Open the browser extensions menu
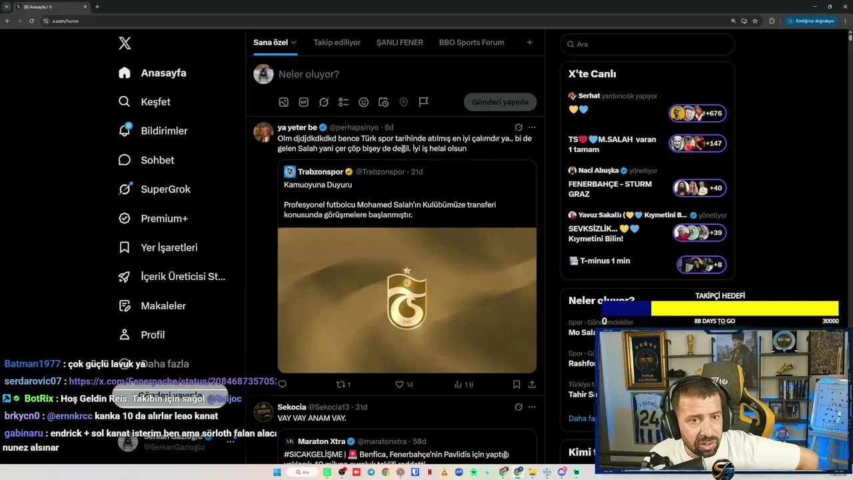 pyautogui.click(x=772, y=21)
